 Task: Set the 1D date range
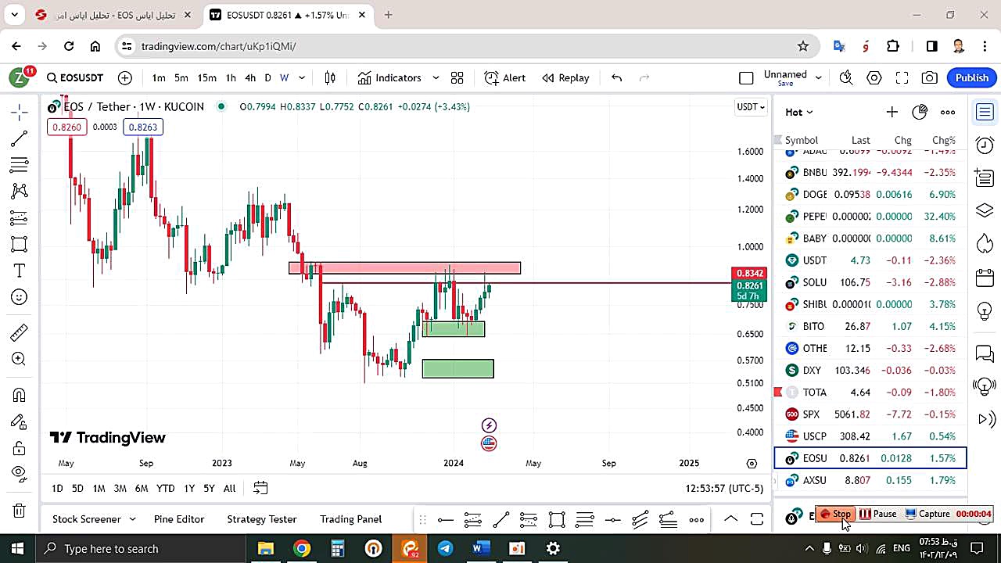57,488
